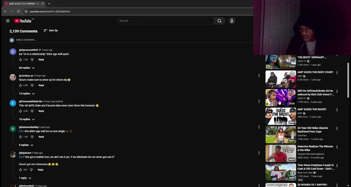
Task: Open Sort by comments dropdown
Action: click(x=51, y=31)
